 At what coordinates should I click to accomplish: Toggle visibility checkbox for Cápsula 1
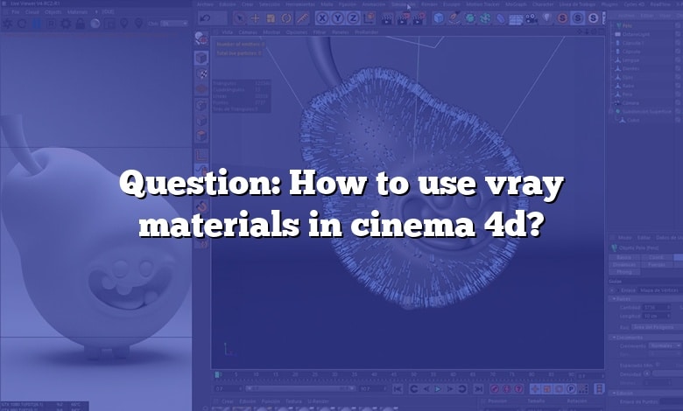tap(678, 43)
